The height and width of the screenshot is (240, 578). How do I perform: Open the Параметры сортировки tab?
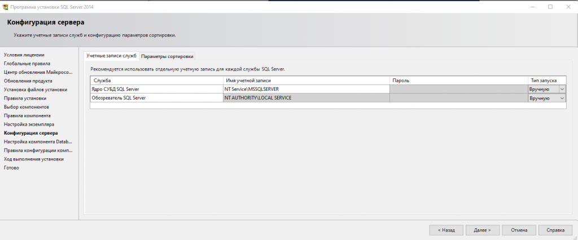(167, 56)
